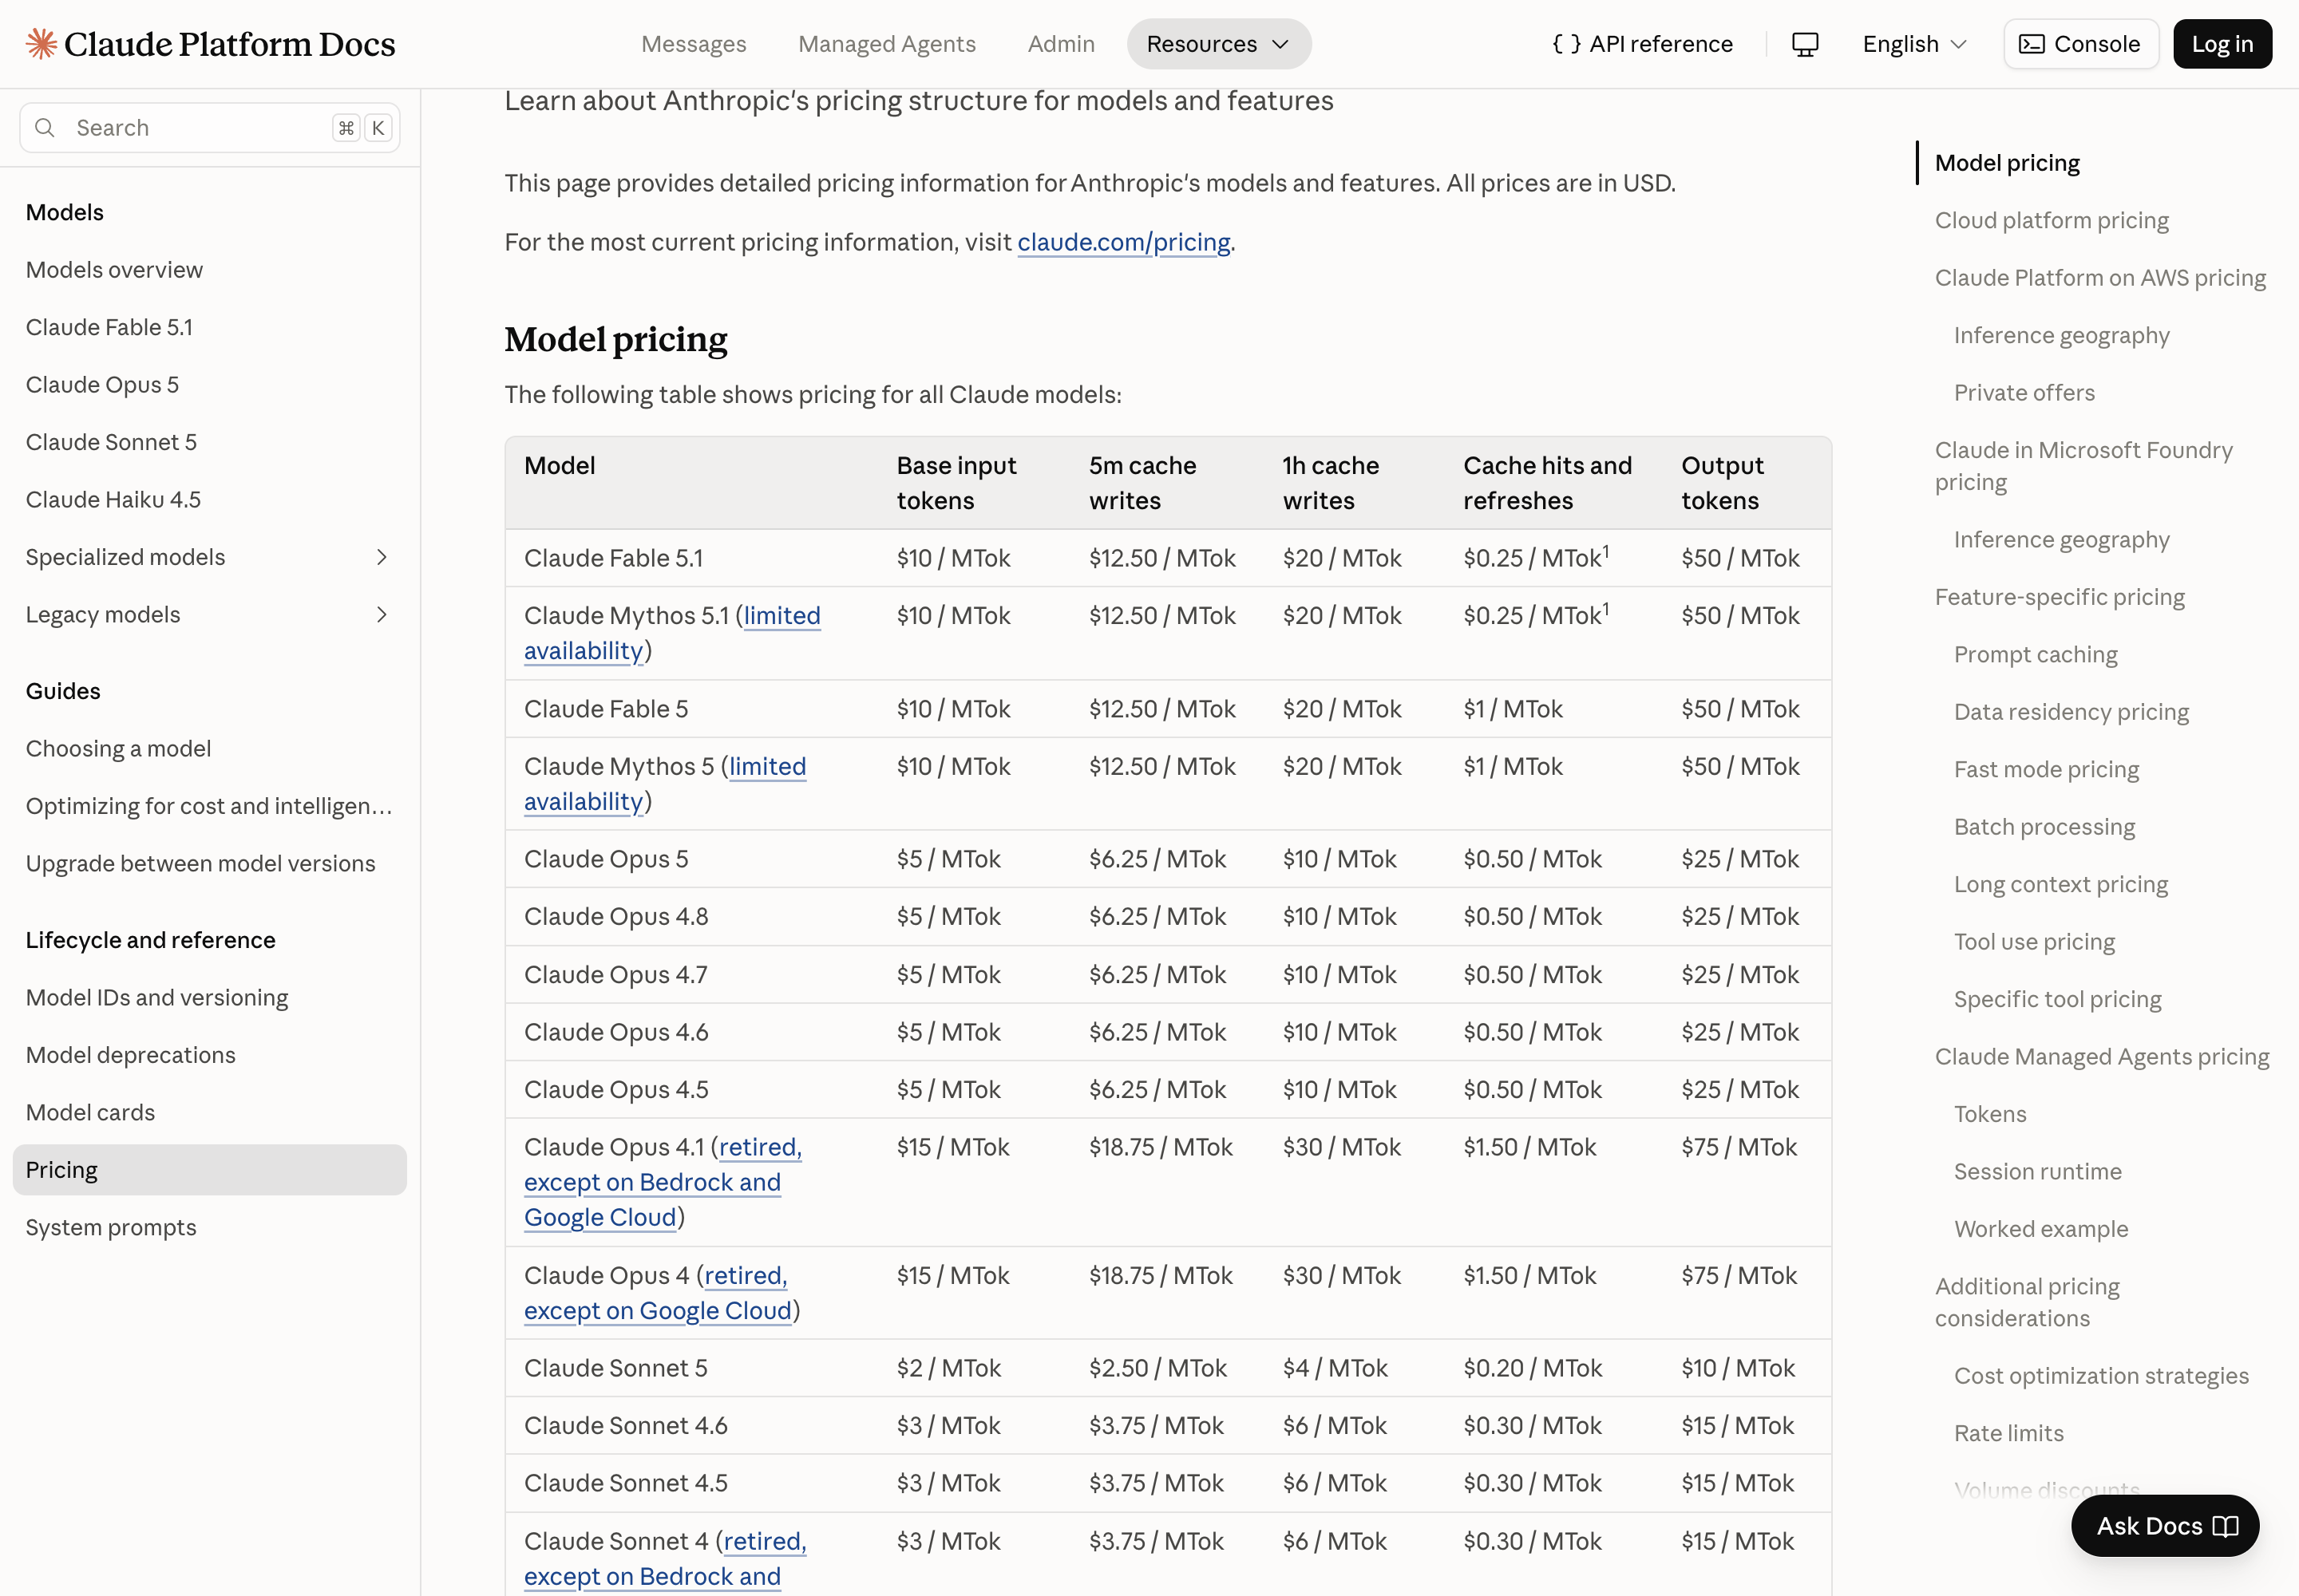Switch to the Admin nav tab
Screen dimensions: 2299x1596
(1060, 44)
